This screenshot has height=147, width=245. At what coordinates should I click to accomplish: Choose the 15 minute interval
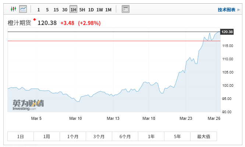pos(56,10)
